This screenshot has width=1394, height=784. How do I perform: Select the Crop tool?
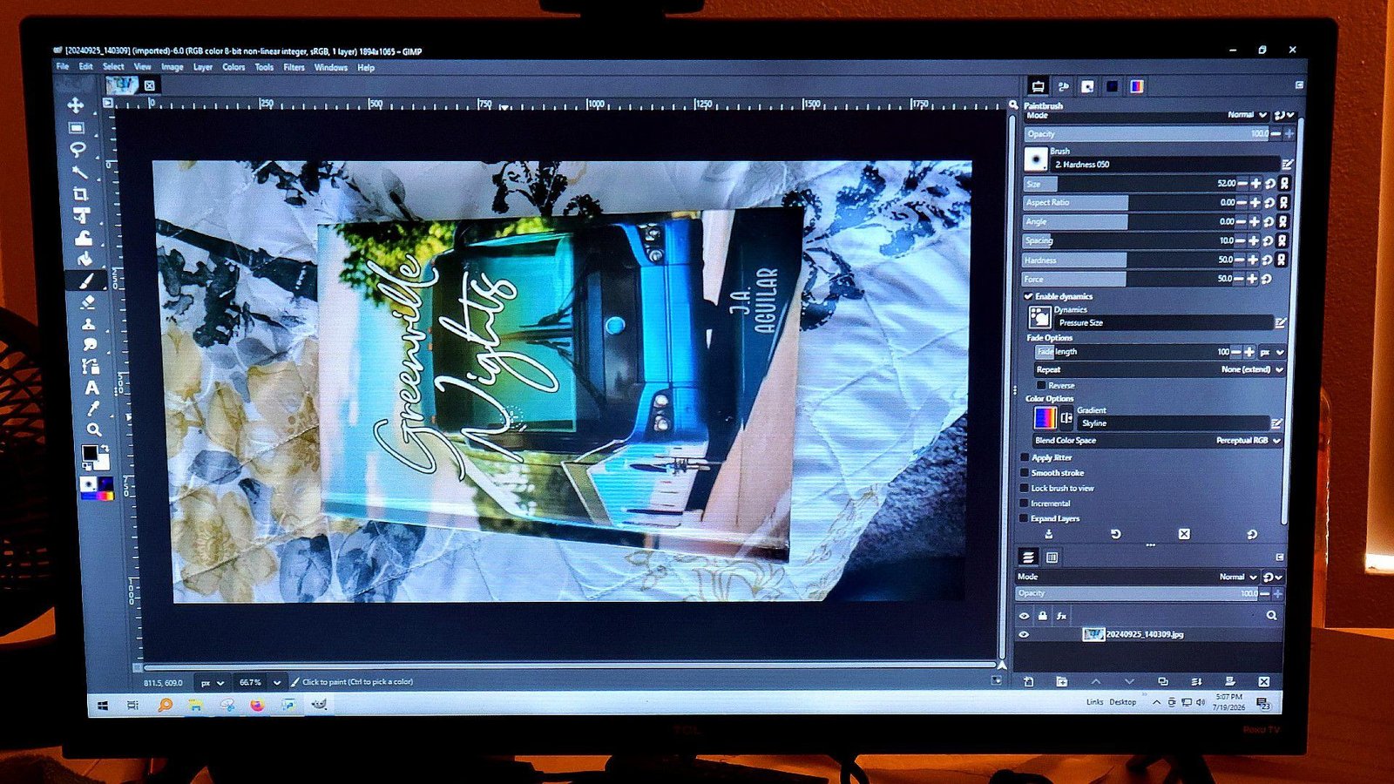point(80,193)
